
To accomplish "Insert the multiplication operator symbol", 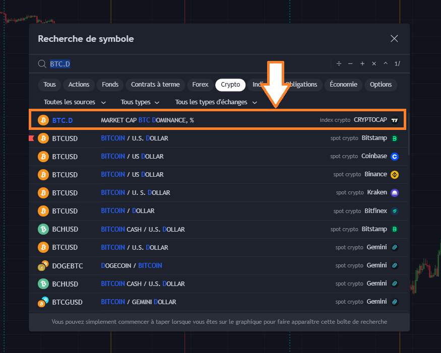I will click(374, 64).
